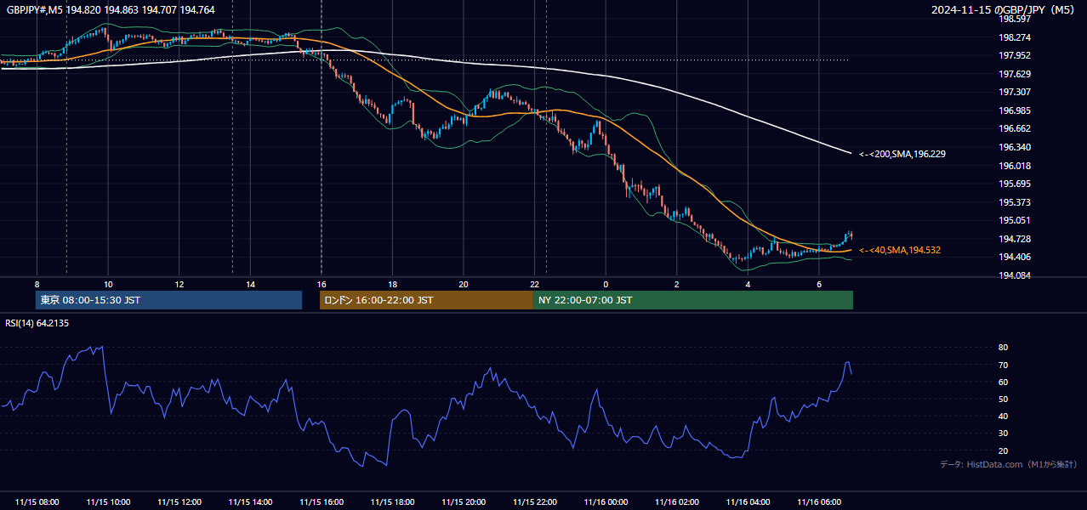Viewport: 1087px width, 510px height.
Task: Click price axis value 197.307
Action: click(x=1015, y=93)
